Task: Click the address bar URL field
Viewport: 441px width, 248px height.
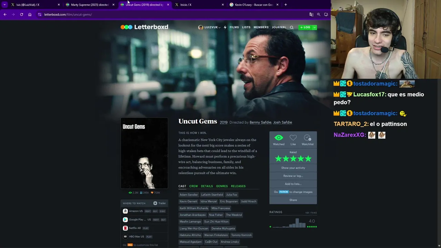Action: coord(172,14)
